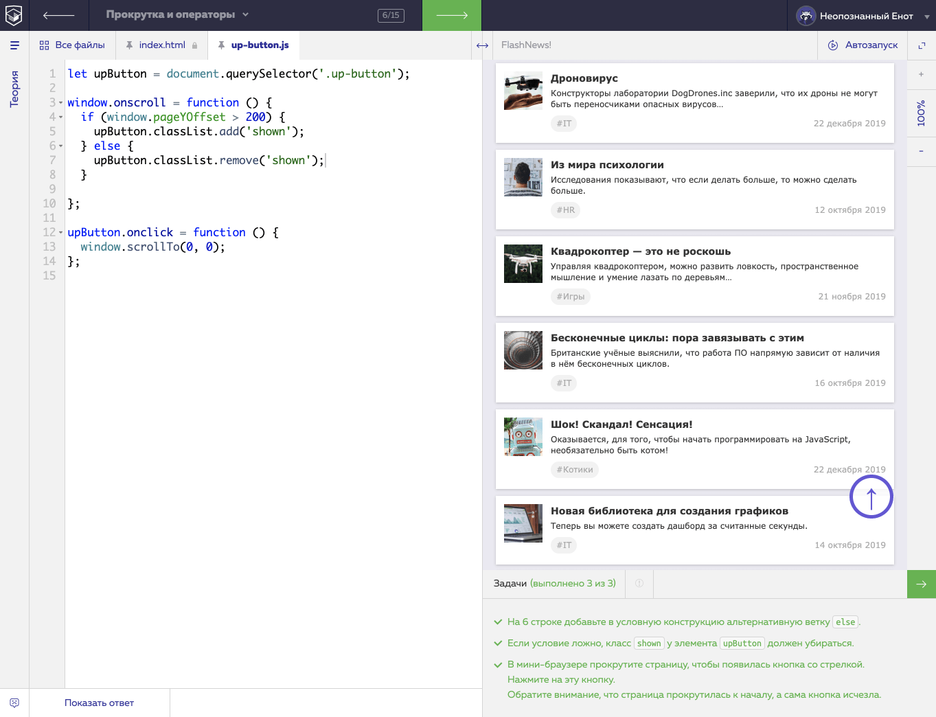
Task: Click the resize panels double-arrow icon
Action: click(x=482, y=45)
